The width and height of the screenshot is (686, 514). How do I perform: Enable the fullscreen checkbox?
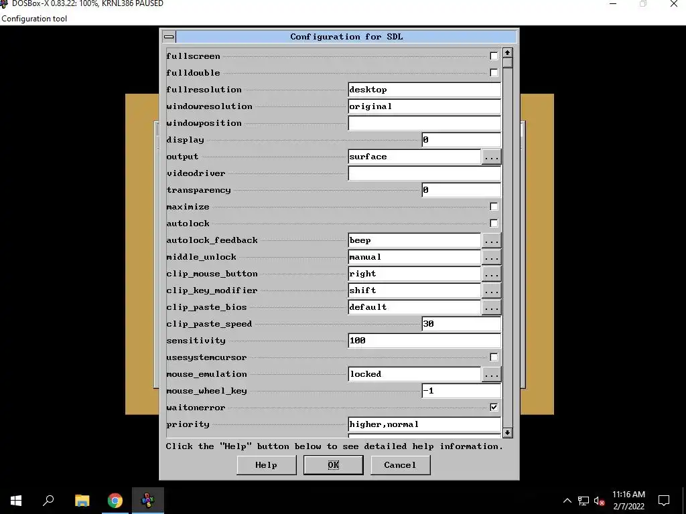[494, 56]
